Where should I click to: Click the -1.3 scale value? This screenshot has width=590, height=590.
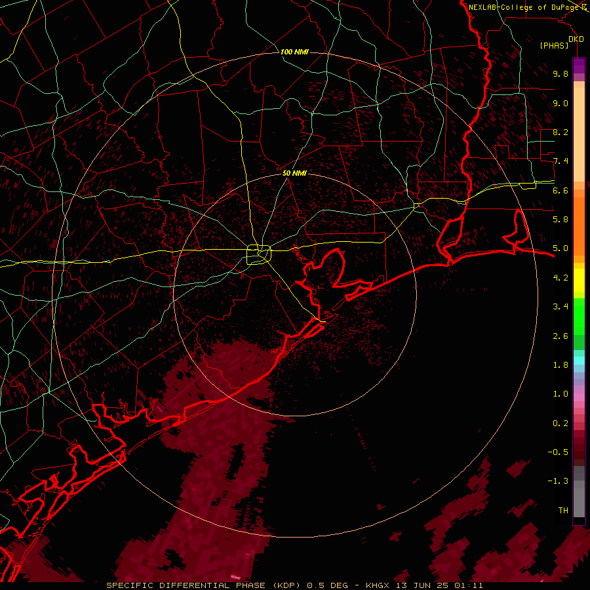(x=558, y=481)
